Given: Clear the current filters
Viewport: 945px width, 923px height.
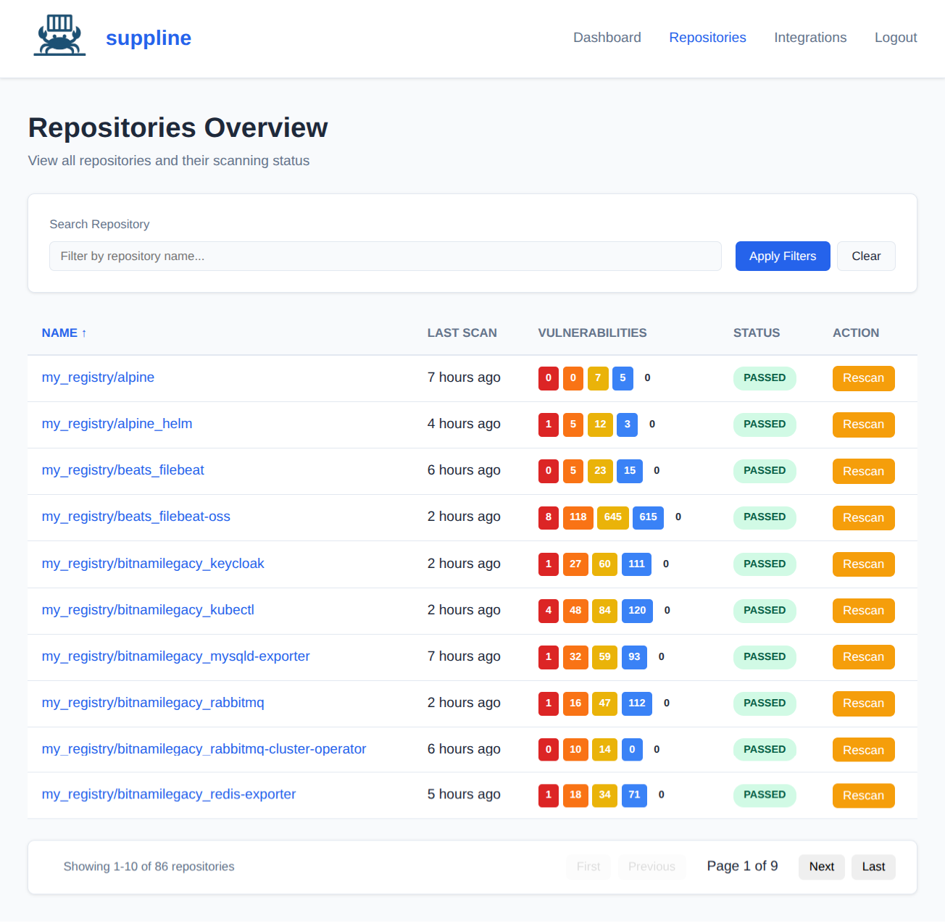Looking at the screenshot, I should pos(865,256).
